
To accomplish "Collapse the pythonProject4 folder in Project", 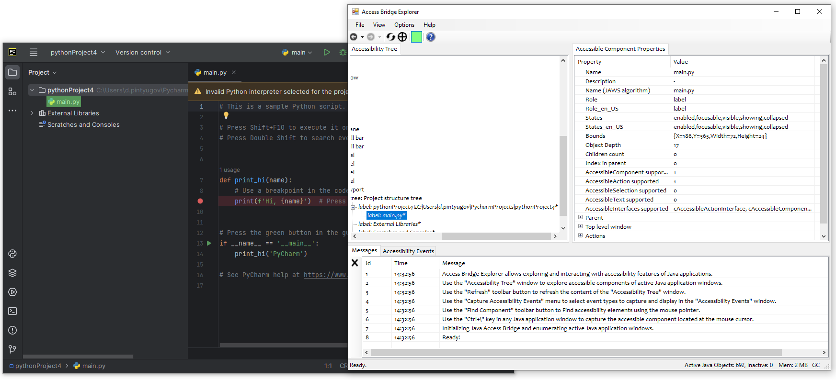I will tap(32, 90).
